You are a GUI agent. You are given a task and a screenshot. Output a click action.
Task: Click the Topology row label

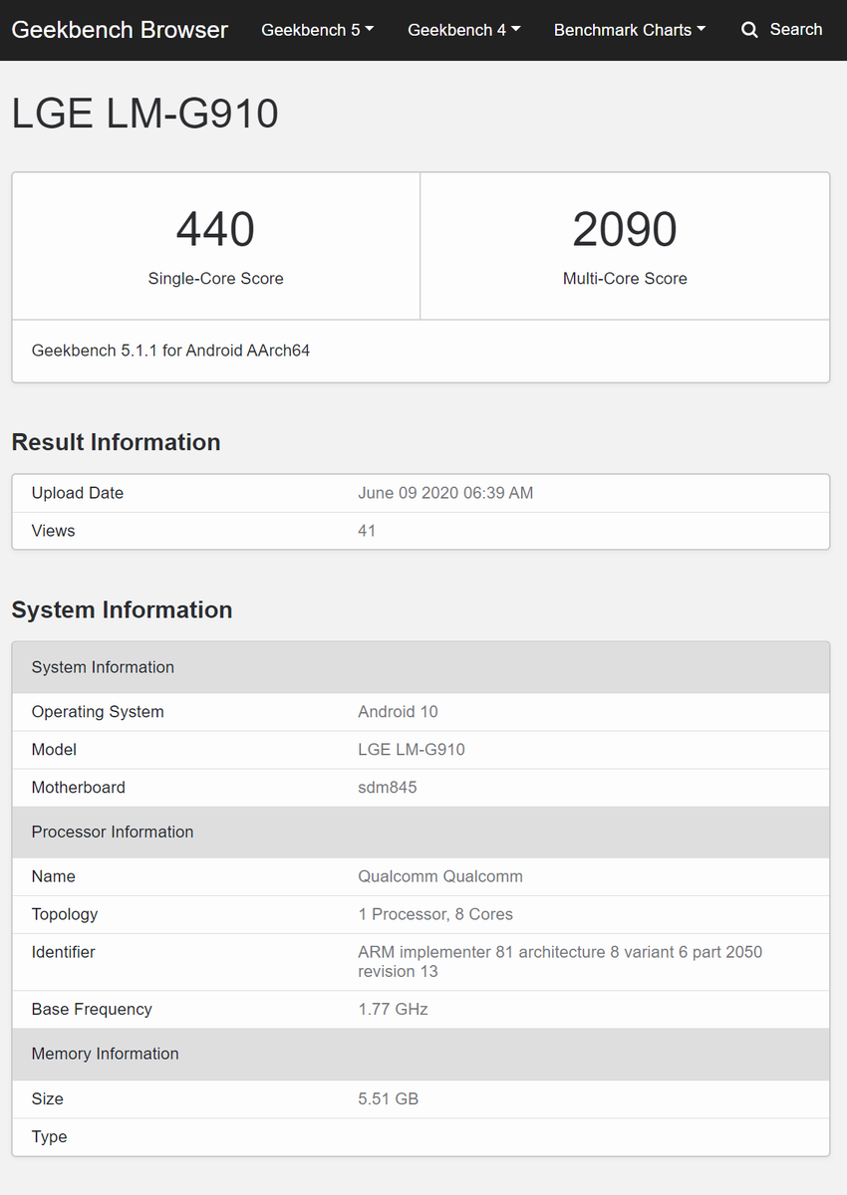tap(65, 914)
